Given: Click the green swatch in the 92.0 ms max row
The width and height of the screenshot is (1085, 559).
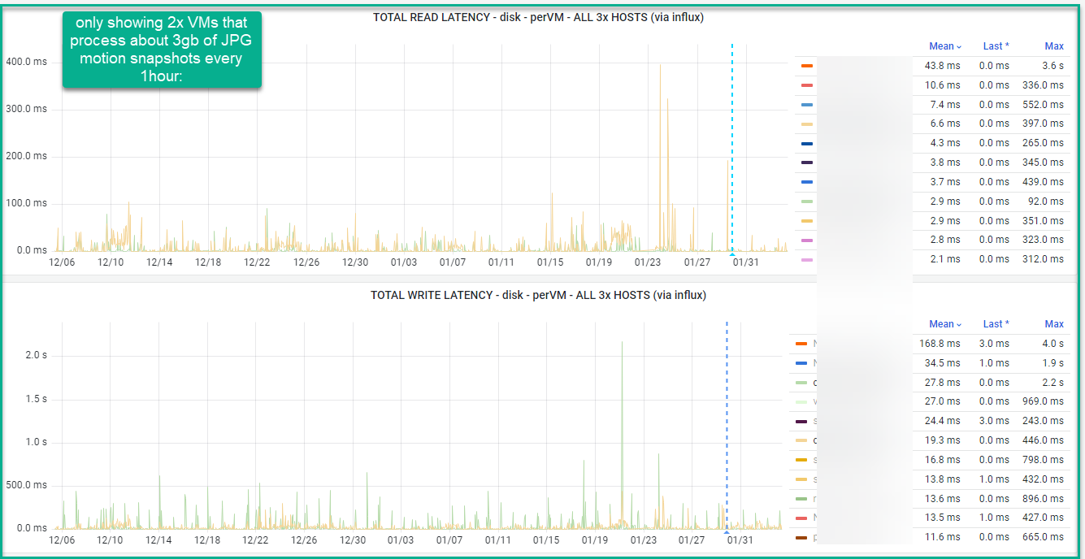Looking at the screenshot, I should point(806,201).
